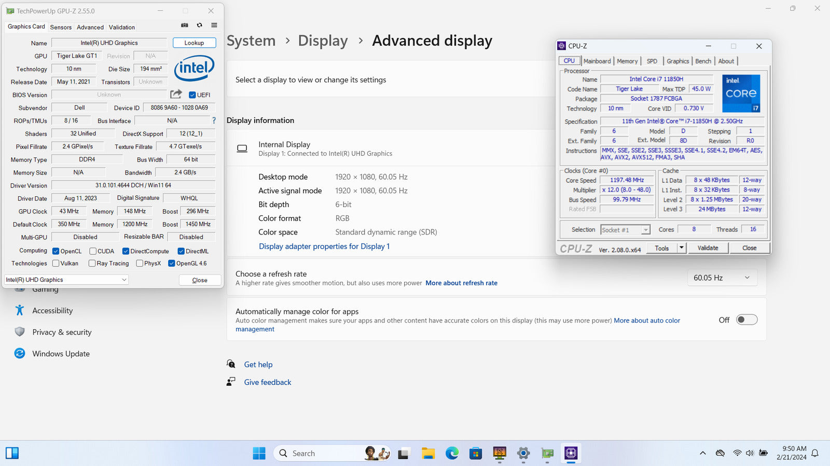The height and width of the screenshot is (466, 830).
Task: Click the Tools button in CPU-Z
Action: pyautogui.click(x=662, y=248)
